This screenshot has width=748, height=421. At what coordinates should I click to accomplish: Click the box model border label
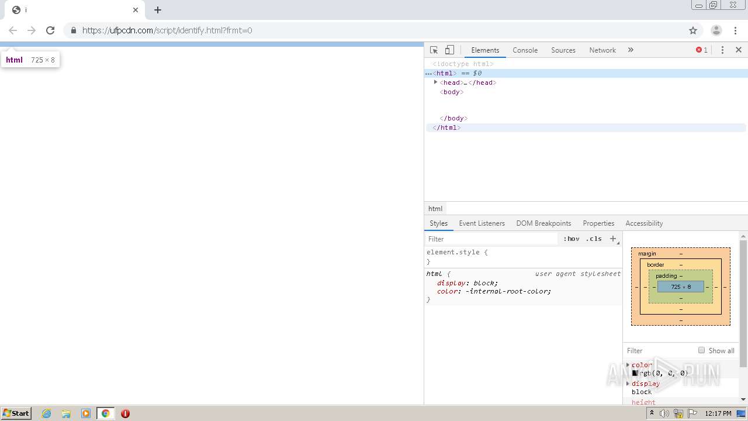(655, 265)
